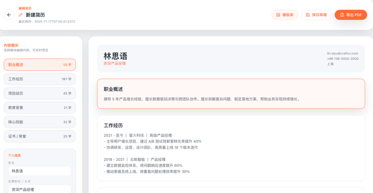Click the 新建简历 resume title
Screen dimensions: 373x193
pyautogui.click(x=35, y=15)
